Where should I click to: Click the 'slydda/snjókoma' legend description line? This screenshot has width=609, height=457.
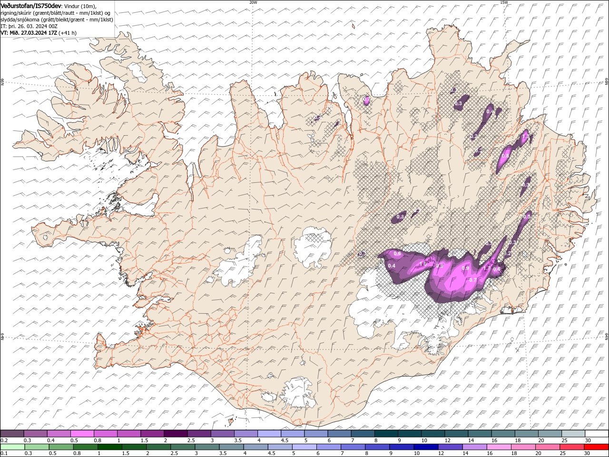tap(57, 20)
